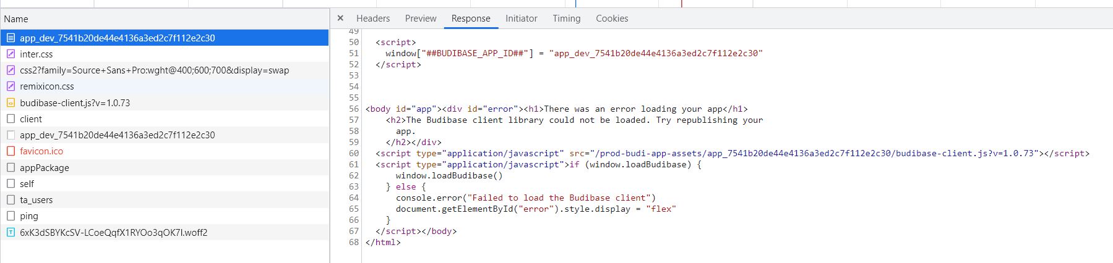Click script icon beside budibase-client.js
Image resolution: width=1113 pixels, height=263 pixels.
coord(11,102)
